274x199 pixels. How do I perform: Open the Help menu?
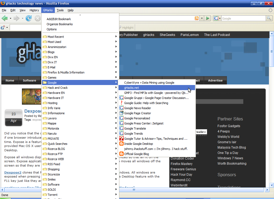(x=71, y=10)
